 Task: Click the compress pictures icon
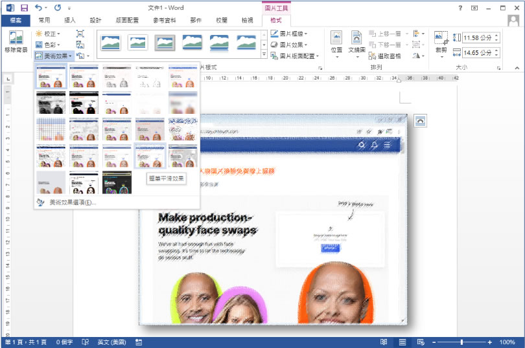click(80, 34)
